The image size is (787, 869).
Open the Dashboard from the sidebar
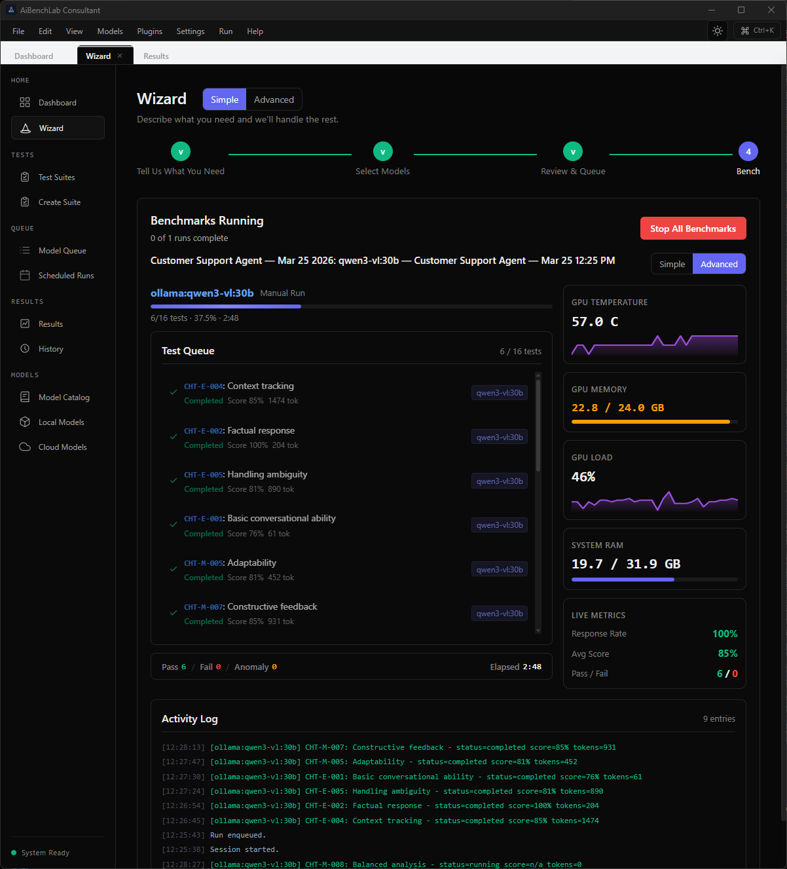(57, 102)
